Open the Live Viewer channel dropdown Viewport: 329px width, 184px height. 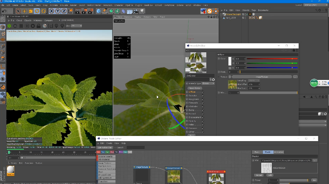(x=76, y=26)
